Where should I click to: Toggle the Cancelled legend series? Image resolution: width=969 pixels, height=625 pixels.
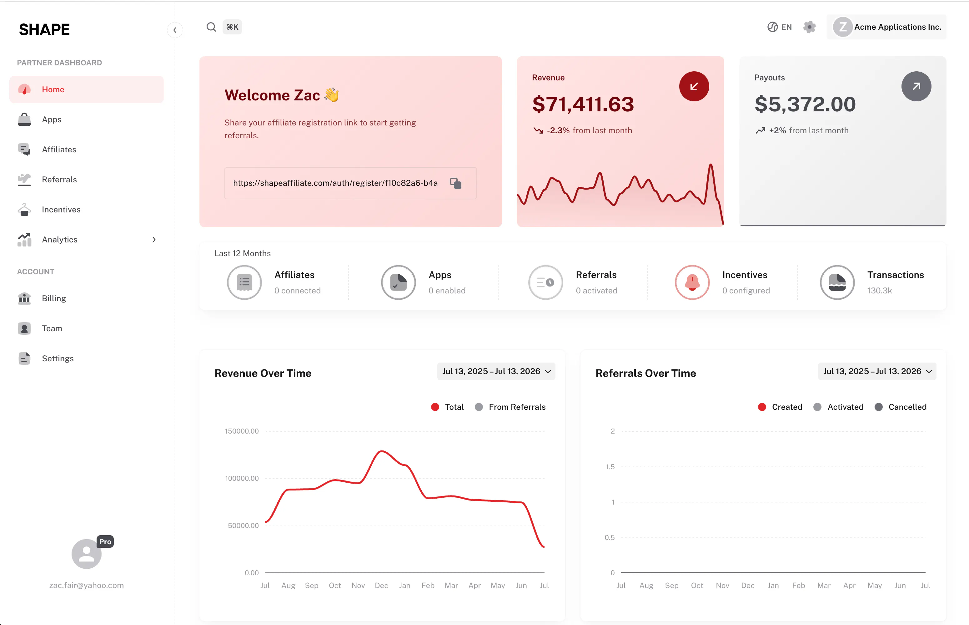(900, 407)
